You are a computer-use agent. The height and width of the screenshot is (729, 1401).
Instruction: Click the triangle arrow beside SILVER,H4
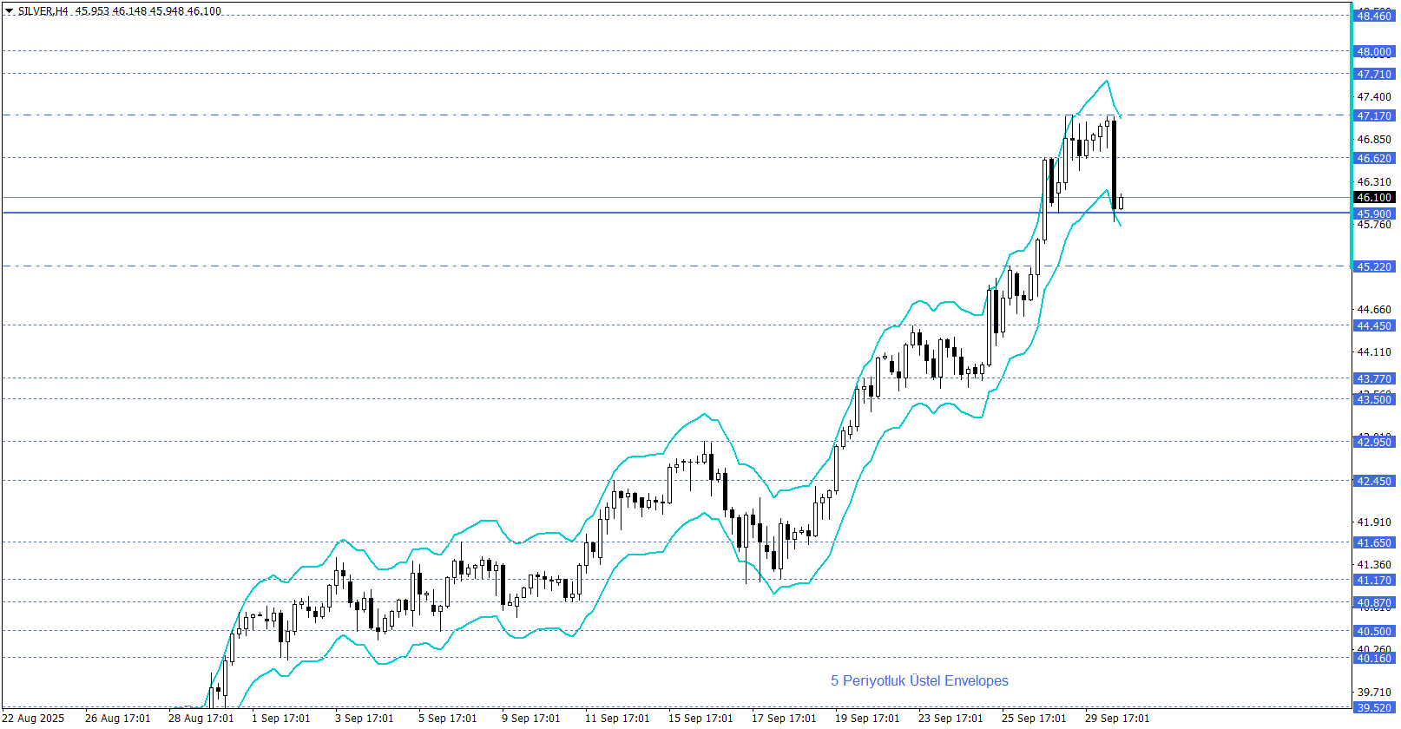click(x=9, y=11)
